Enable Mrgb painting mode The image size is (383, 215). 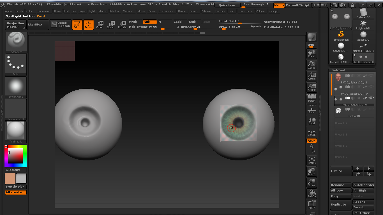point(135,22)
